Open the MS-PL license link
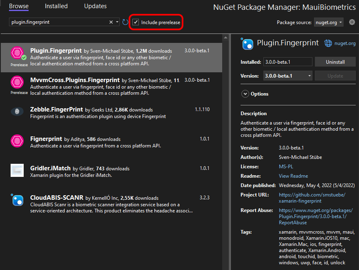The image size is (359, 270). tap(286, 167)
